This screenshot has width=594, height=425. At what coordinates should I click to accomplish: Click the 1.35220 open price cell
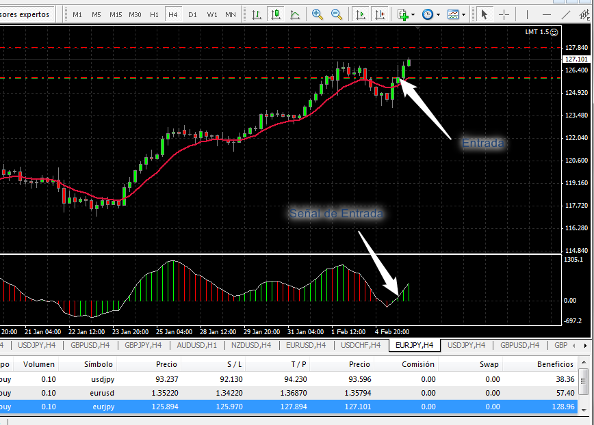(x=164, y=394)
